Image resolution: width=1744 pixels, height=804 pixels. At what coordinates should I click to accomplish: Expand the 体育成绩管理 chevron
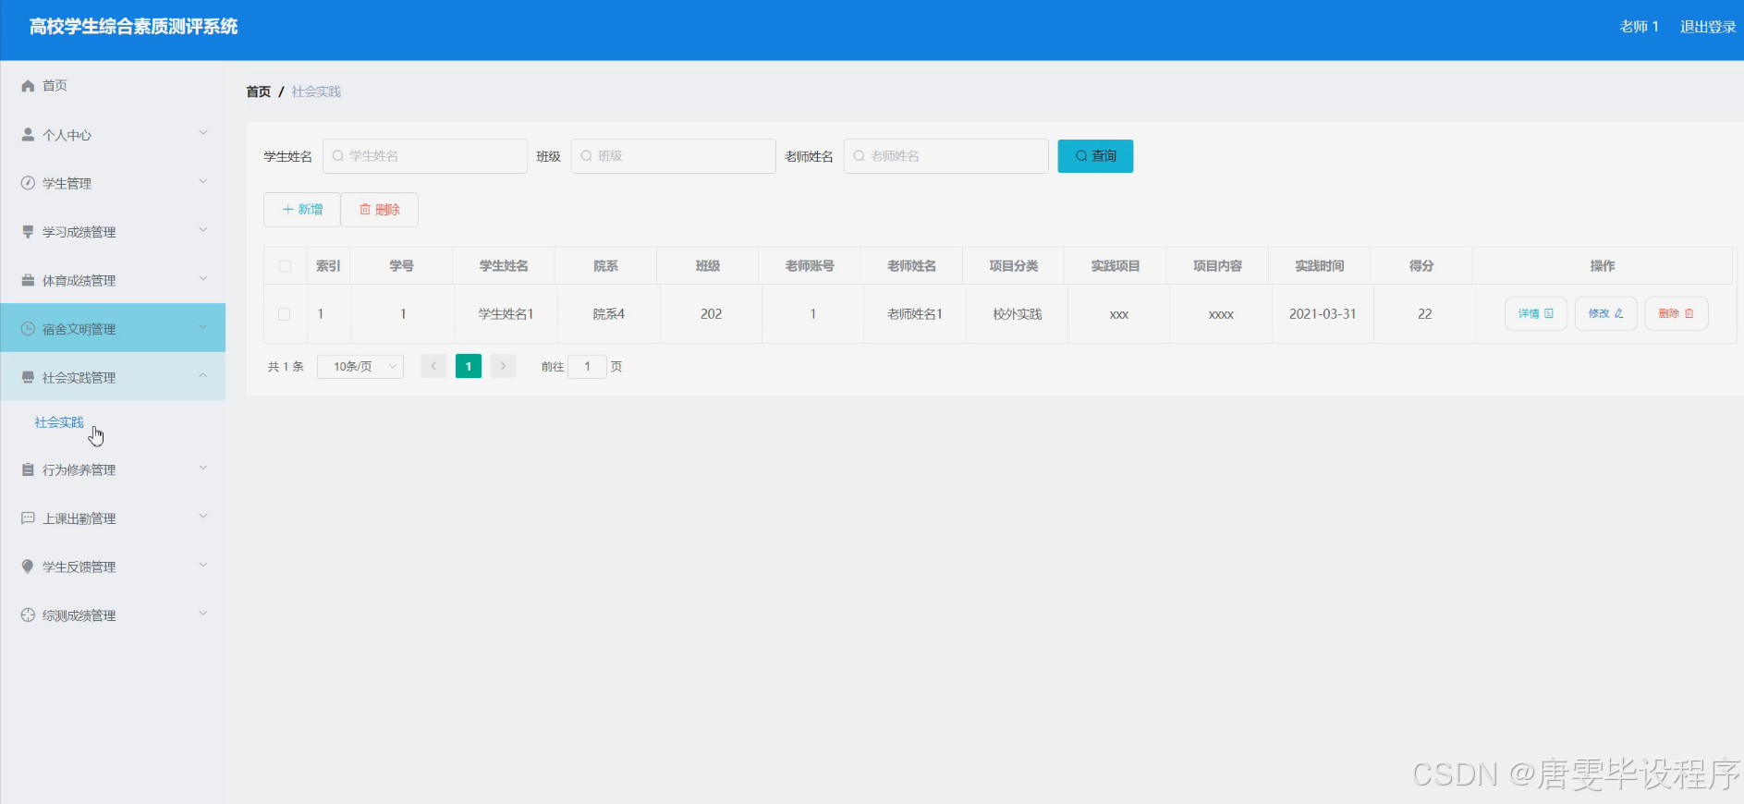pos(203,278)
